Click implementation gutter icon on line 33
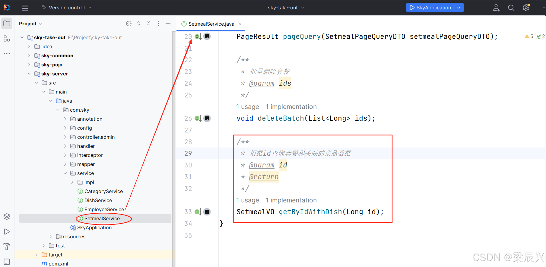The height and width of the screenshot is (267, 546). 198,212
